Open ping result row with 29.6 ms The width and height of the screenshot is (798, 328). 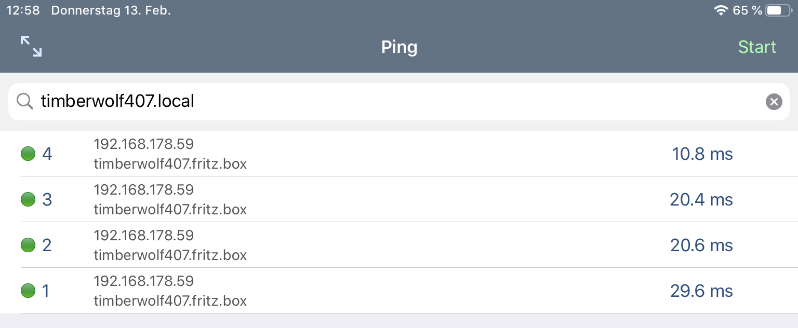[399, 291]
